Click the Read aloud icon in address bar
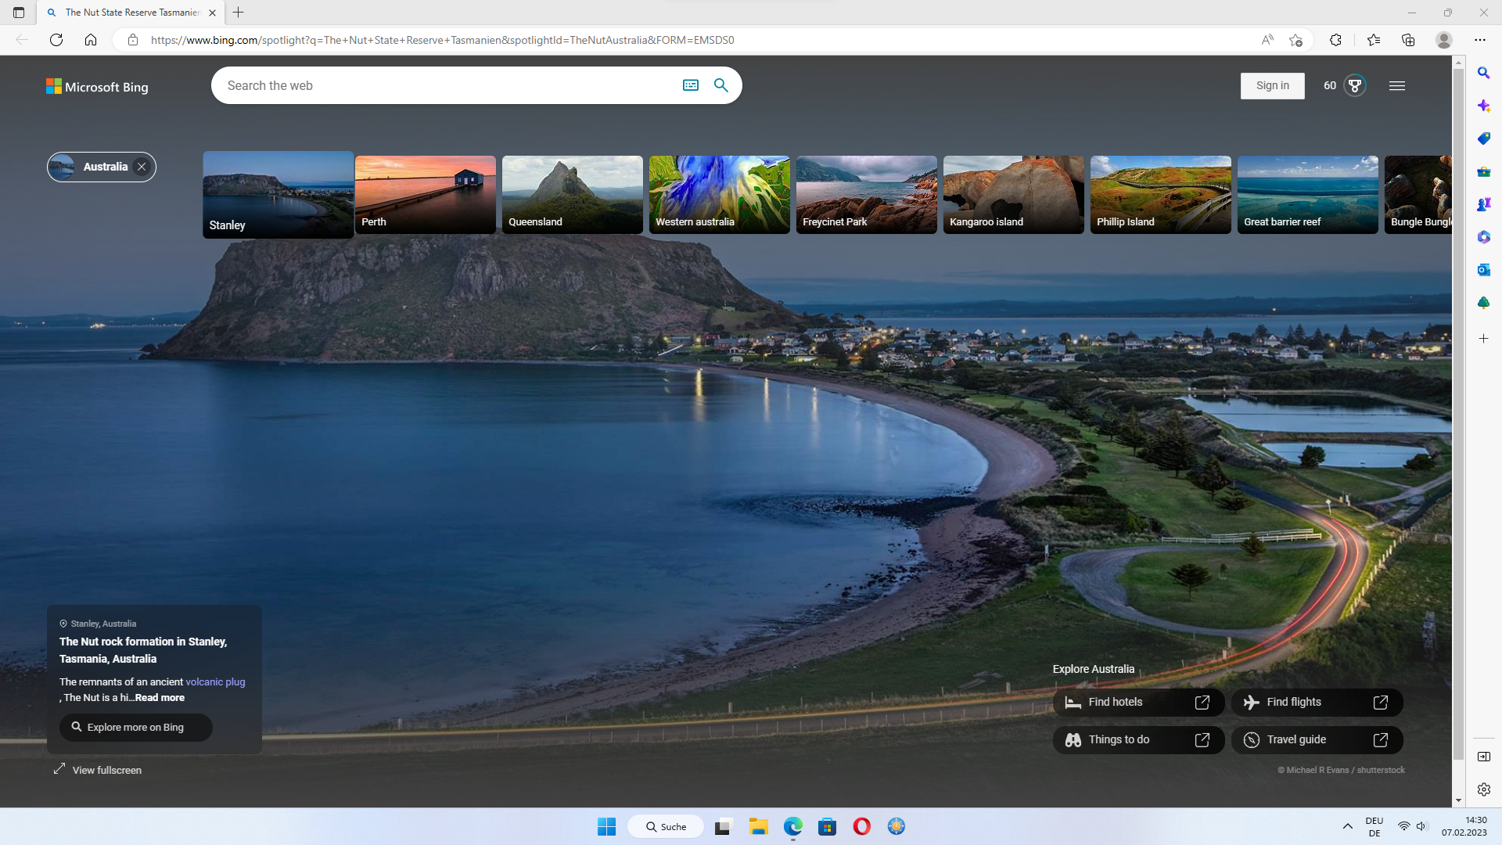The image size is (1502, 845). [1267, 40]
